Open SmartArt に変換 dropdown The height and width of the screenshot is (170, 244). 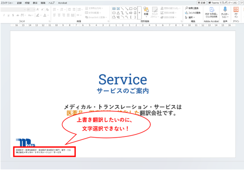point(96,17)
